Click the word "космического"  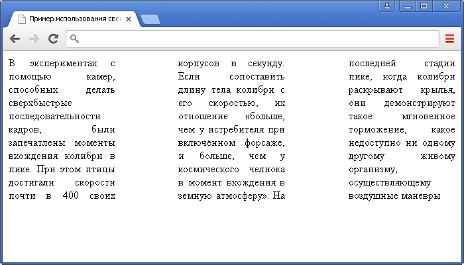coord(208,170)
